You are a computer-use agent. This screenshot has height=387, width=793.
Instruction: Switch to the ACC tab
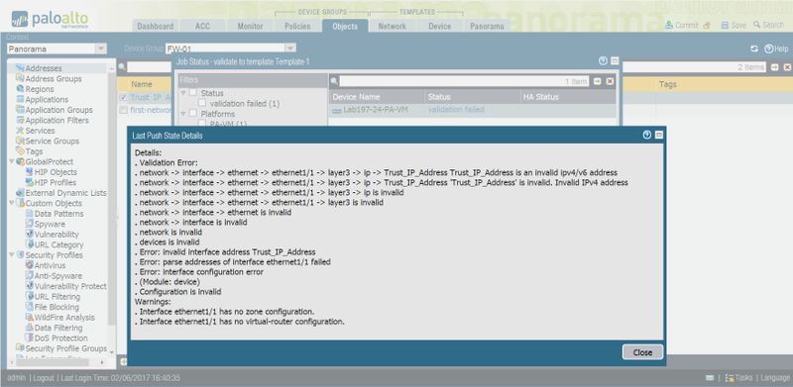coord(202,27)
